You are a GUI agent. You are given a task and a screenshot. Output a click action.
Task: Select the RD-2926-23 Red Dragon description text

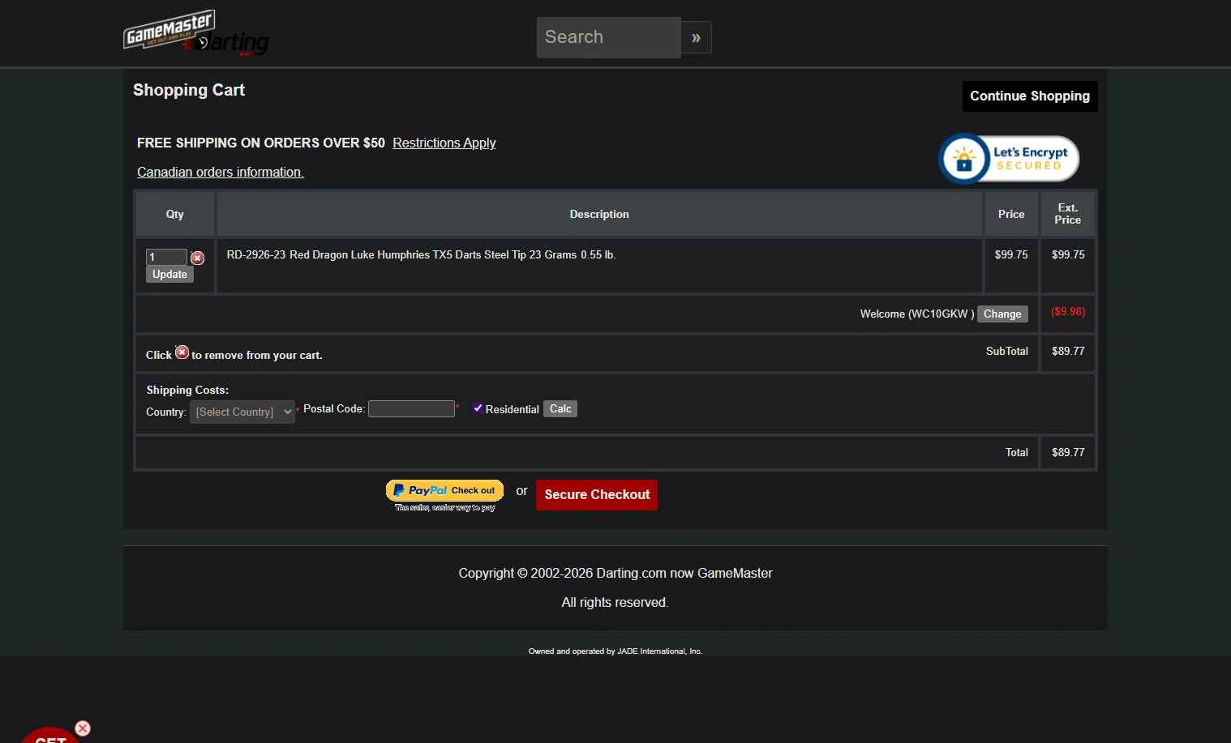tap(421, 254)
